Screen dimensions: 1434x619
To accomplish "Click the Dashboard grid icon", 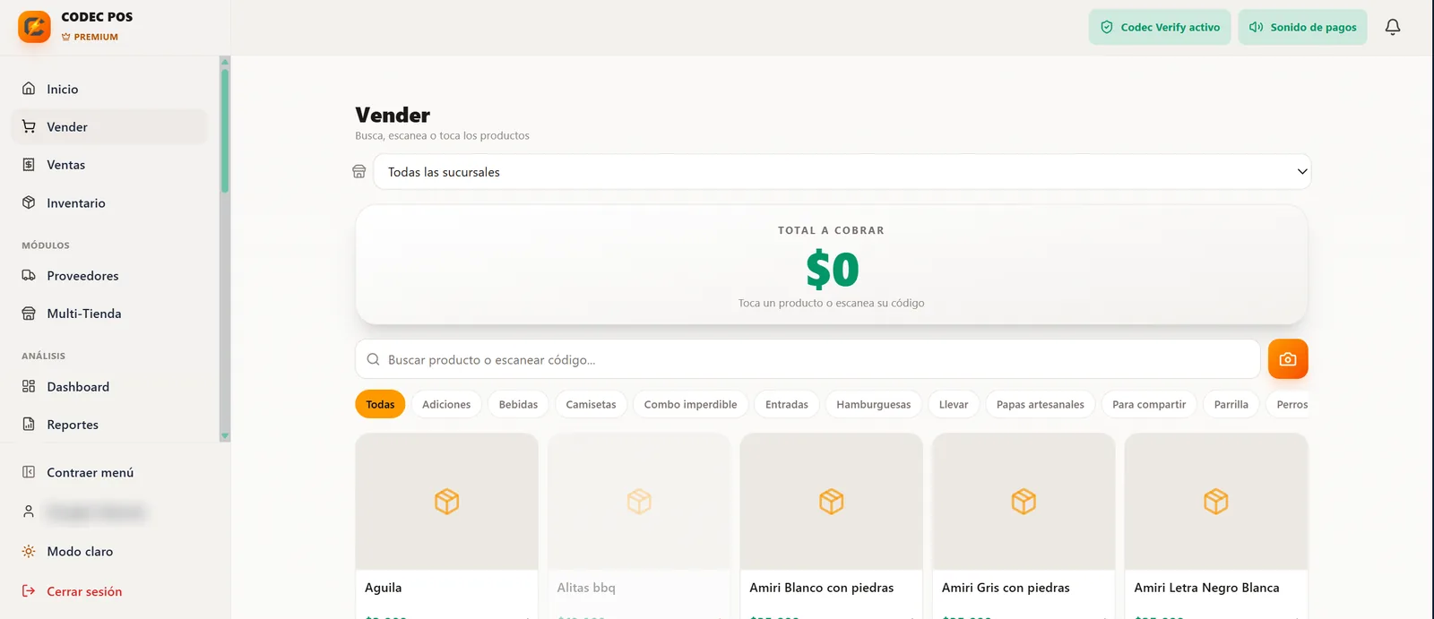I will [29, 386].
